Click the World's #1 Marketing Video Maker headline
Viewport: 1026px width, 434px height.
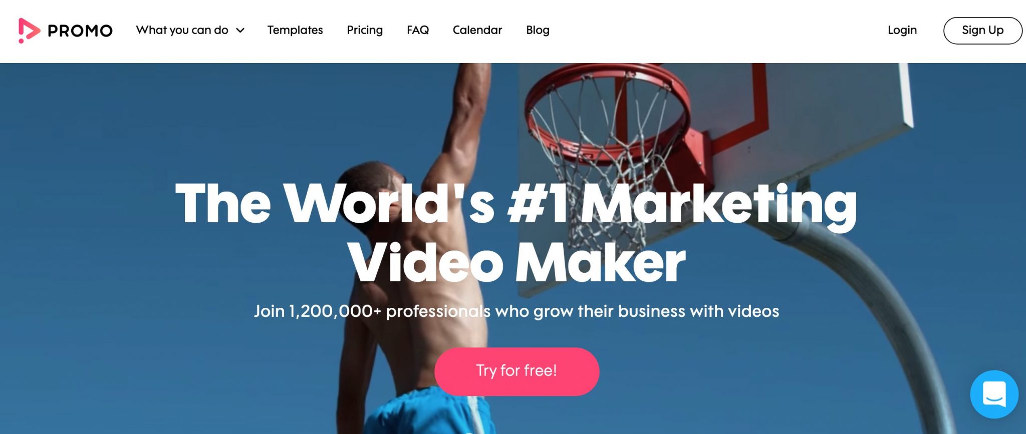[516, 233]
